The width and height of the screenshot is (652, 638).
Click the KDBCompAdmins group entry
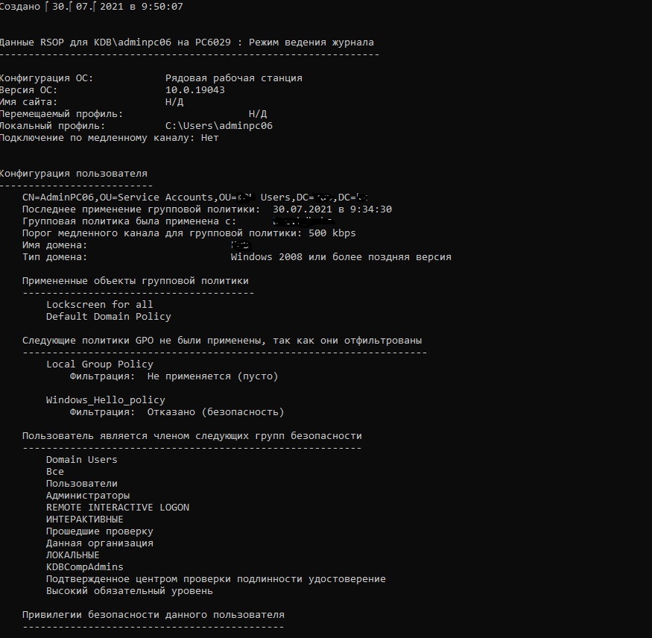pyautogui.click(x=85, y=567)
